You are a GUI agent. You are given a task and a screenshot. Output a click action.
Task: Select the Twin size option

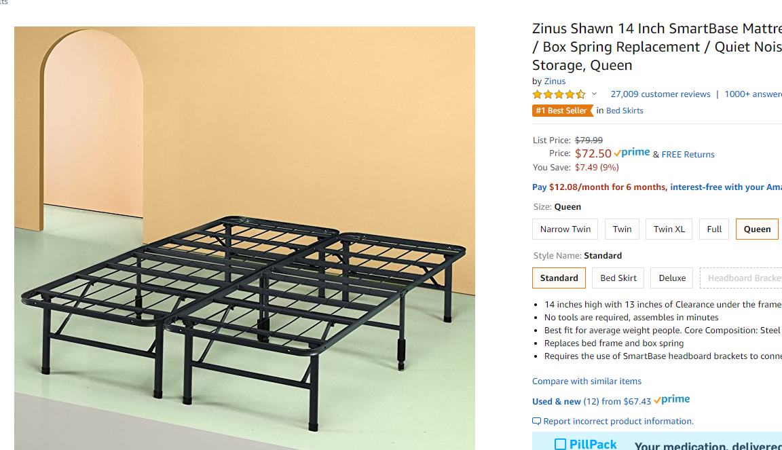pos(622,229)
